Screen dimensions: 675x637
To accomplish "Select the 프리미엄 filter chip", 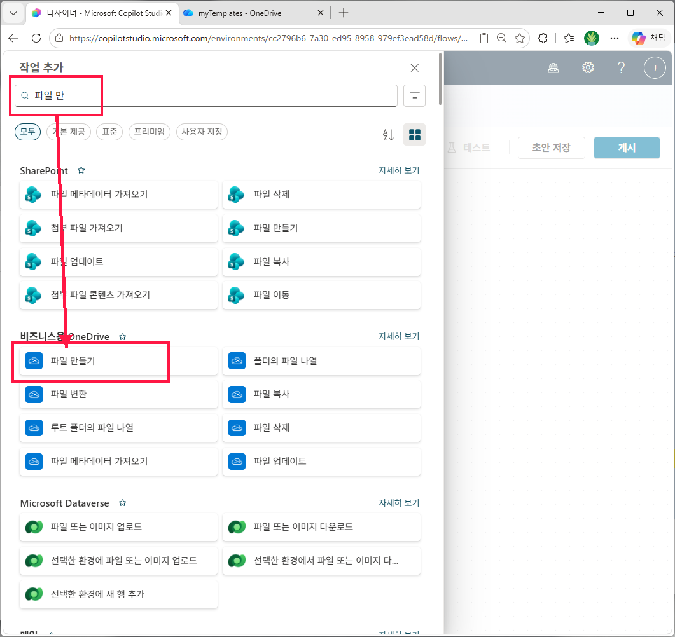I will (x=150, y=132).
